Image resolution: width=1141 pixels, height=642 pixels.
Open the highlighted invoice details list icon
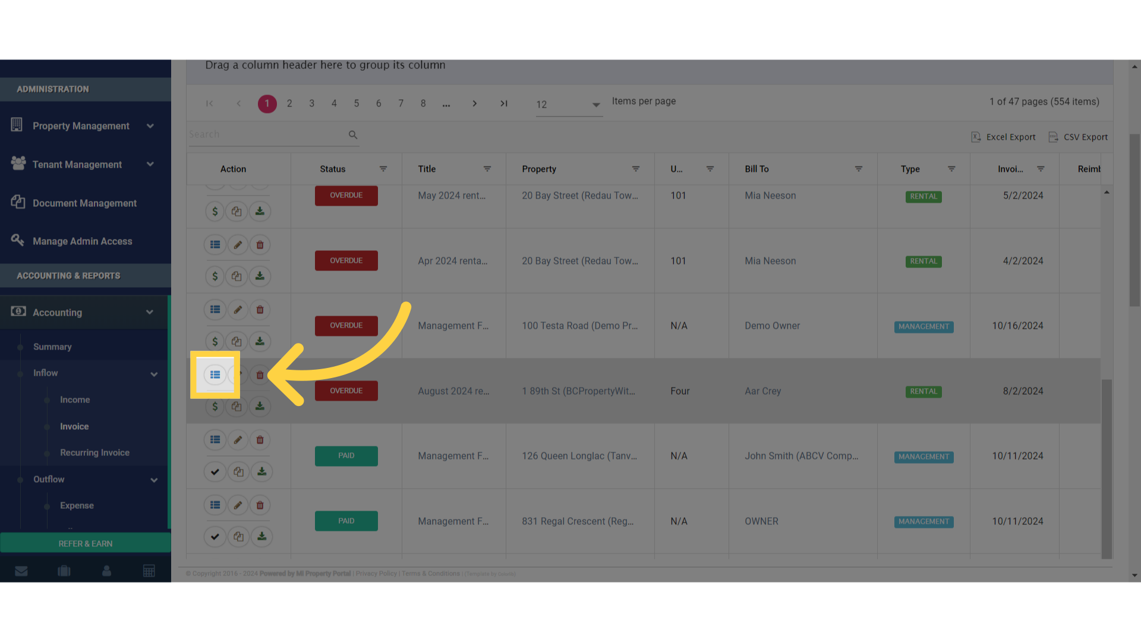[x=215, y=374]
